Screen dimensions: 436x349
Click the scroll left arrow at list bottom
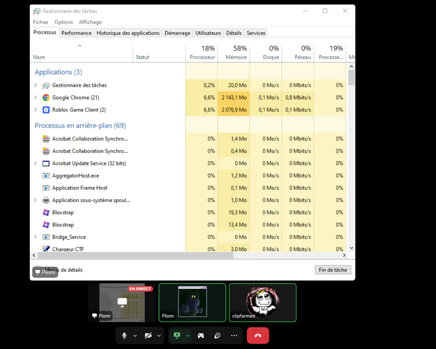click(34, 256)
